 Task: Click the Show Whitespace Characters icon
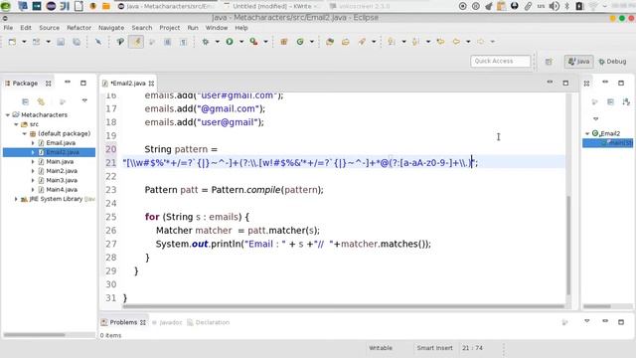pyautogui.click(x=183, y=42)
